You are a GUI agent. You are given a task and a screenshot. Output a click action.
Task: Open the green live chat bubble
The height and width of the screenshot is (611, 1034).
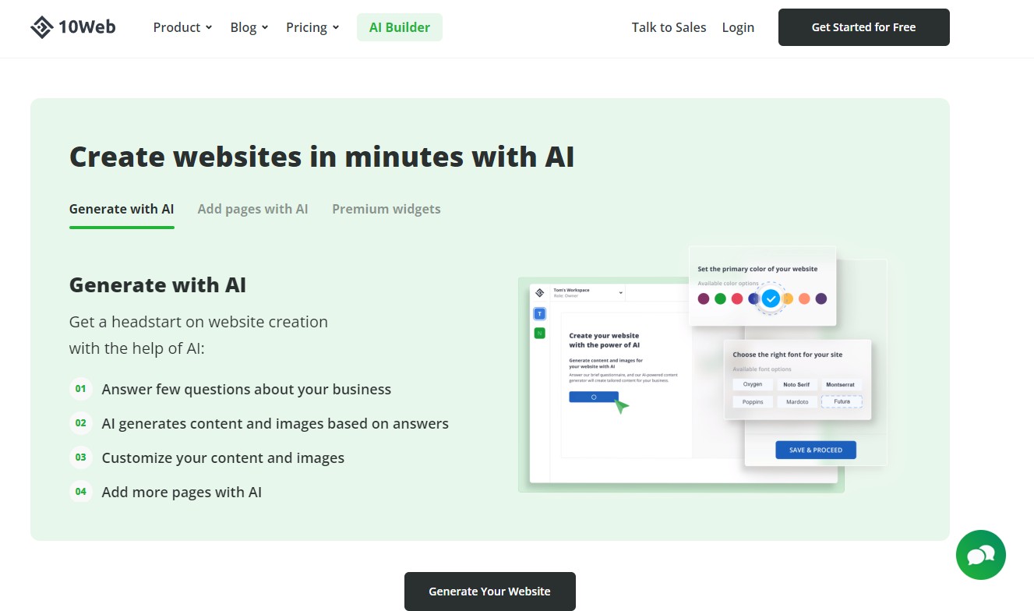[980, 555]
